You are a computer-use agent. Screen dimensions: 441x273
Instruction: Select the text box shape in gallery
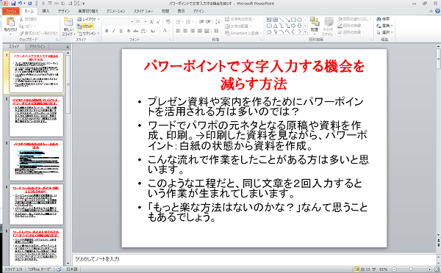pos(269,20)
